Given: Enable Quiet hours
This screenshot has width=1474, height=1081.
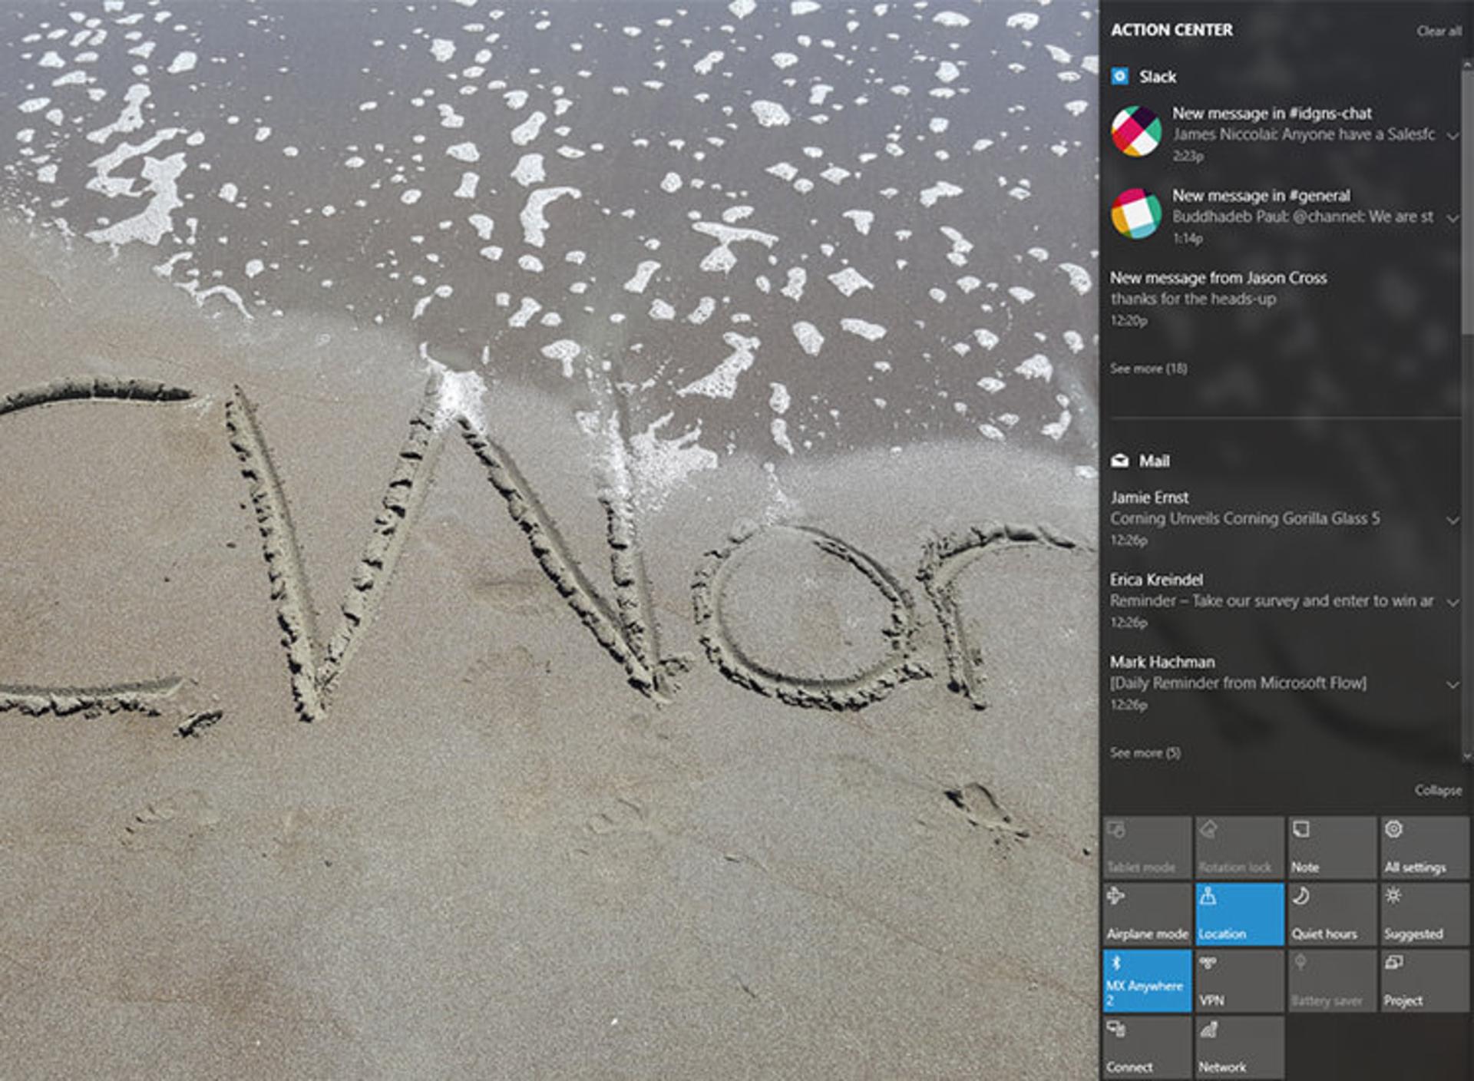Looking at the screenshot, I should [x=1331, y=914].
